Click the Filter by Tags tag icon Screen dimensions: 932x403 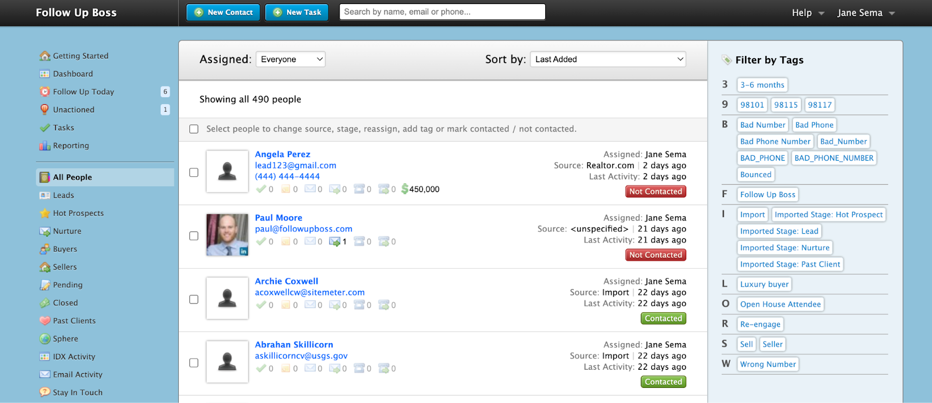pos(726,60)
